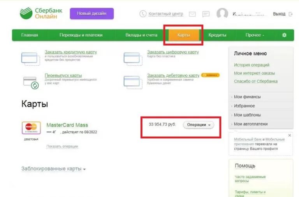Click the Новый дизайн button

click(x=92, y=14)
